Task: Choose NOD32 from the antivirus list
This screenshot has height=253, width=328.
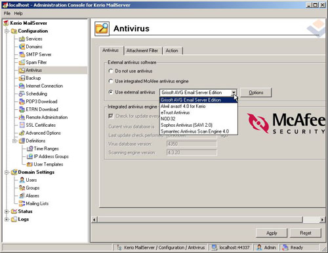Action: click(x=199, y=119)
